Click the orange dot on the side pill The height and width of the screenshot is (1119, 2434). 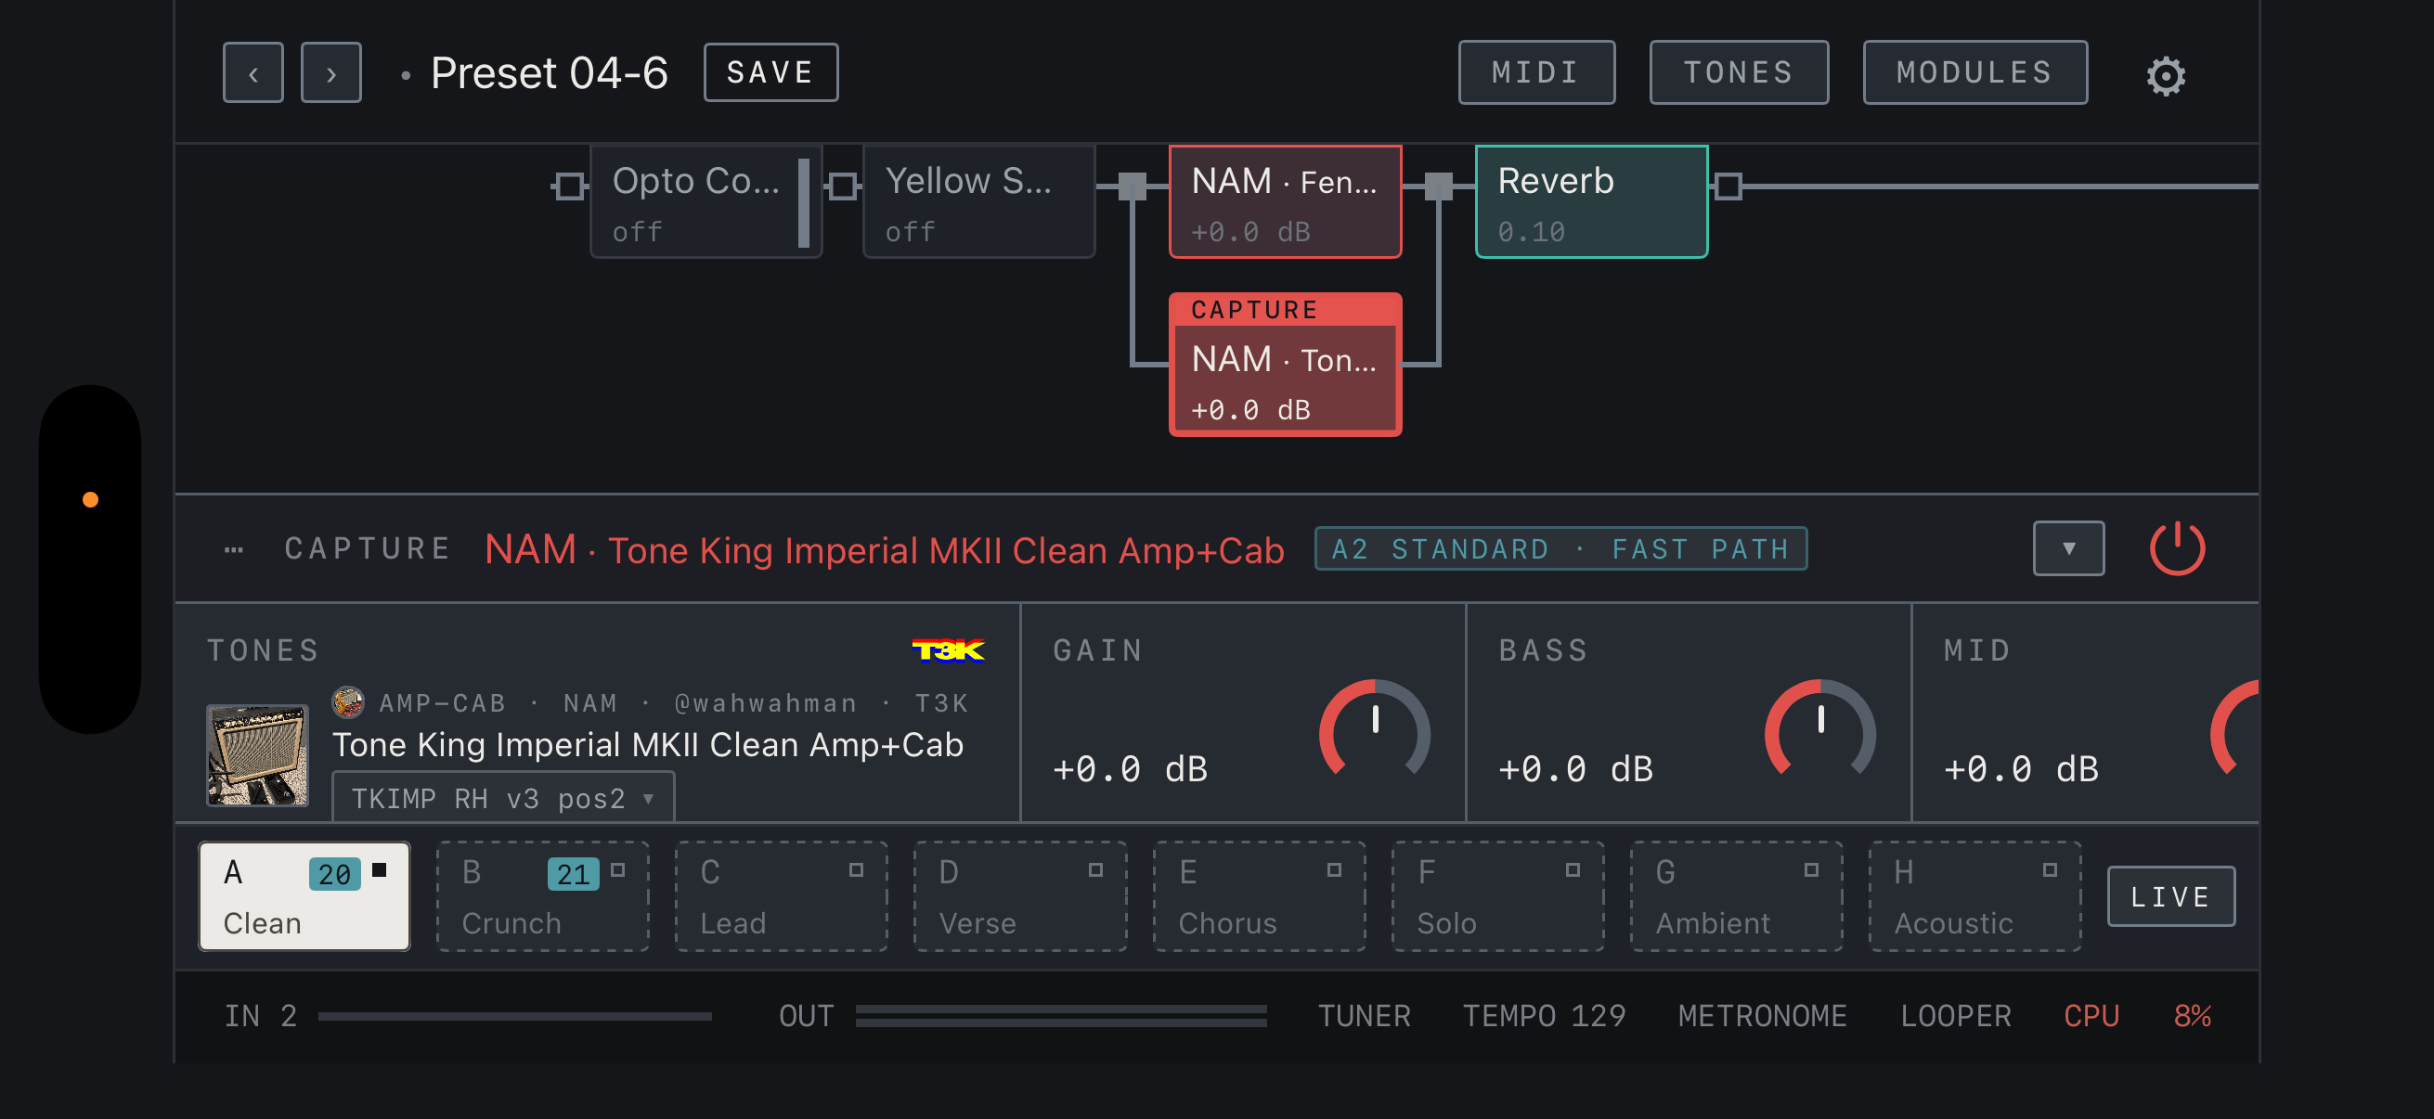click(90, 499)
